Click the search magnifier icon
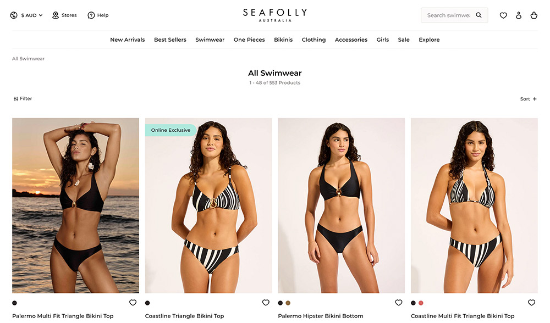Viewport: 550px width, 323px height. [x=479, y=15]
